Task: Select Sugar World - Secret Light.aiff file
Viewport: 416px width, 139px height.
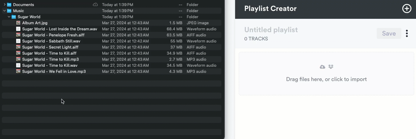Action: (x=50, y=47)
